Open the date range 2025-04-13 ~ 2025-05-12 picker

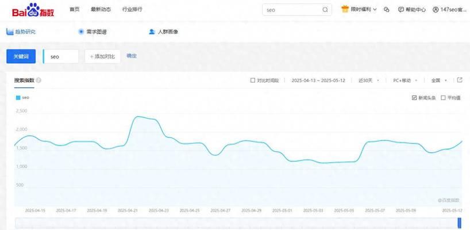coord(318,80)
